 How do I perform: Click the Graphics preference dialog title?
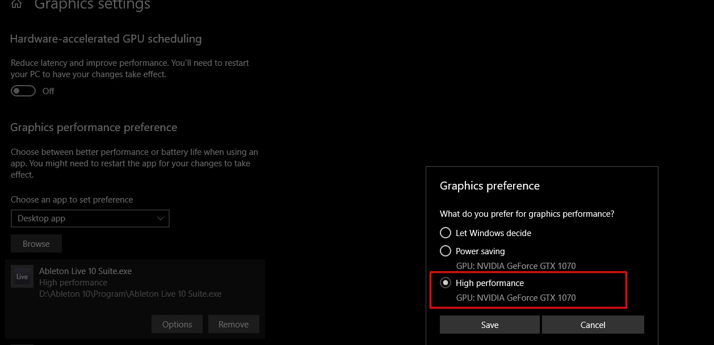click(490, 186)
